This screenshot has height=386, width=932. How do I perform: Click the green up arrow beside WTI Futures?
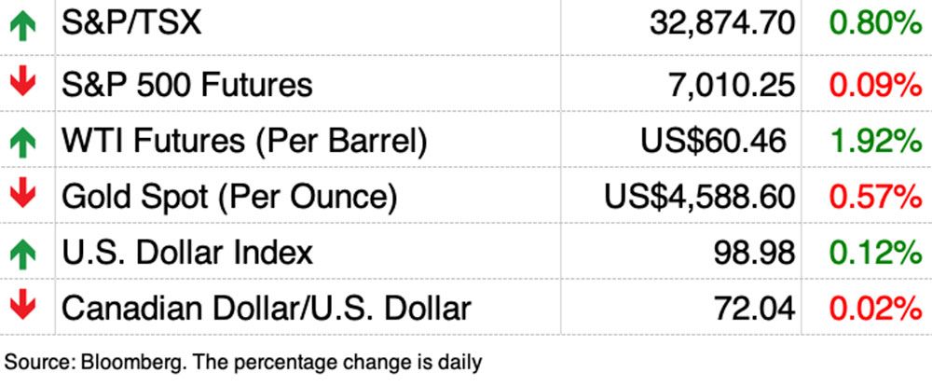coord(22,140)
